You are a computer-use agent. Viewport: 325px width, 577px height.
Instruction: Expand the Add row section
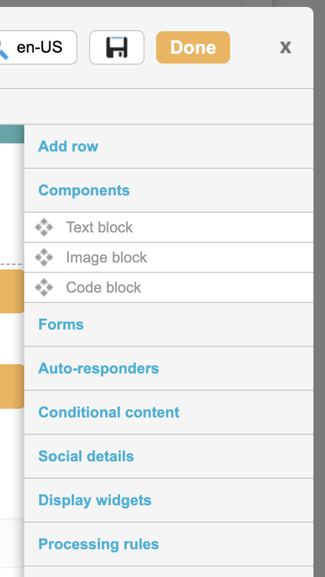click(169, 146)
